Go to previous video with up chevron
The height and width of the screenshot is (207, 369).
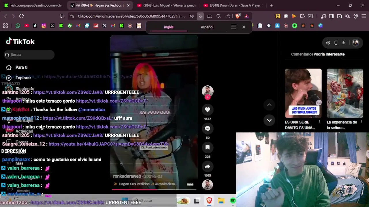(x=269, y=105)
